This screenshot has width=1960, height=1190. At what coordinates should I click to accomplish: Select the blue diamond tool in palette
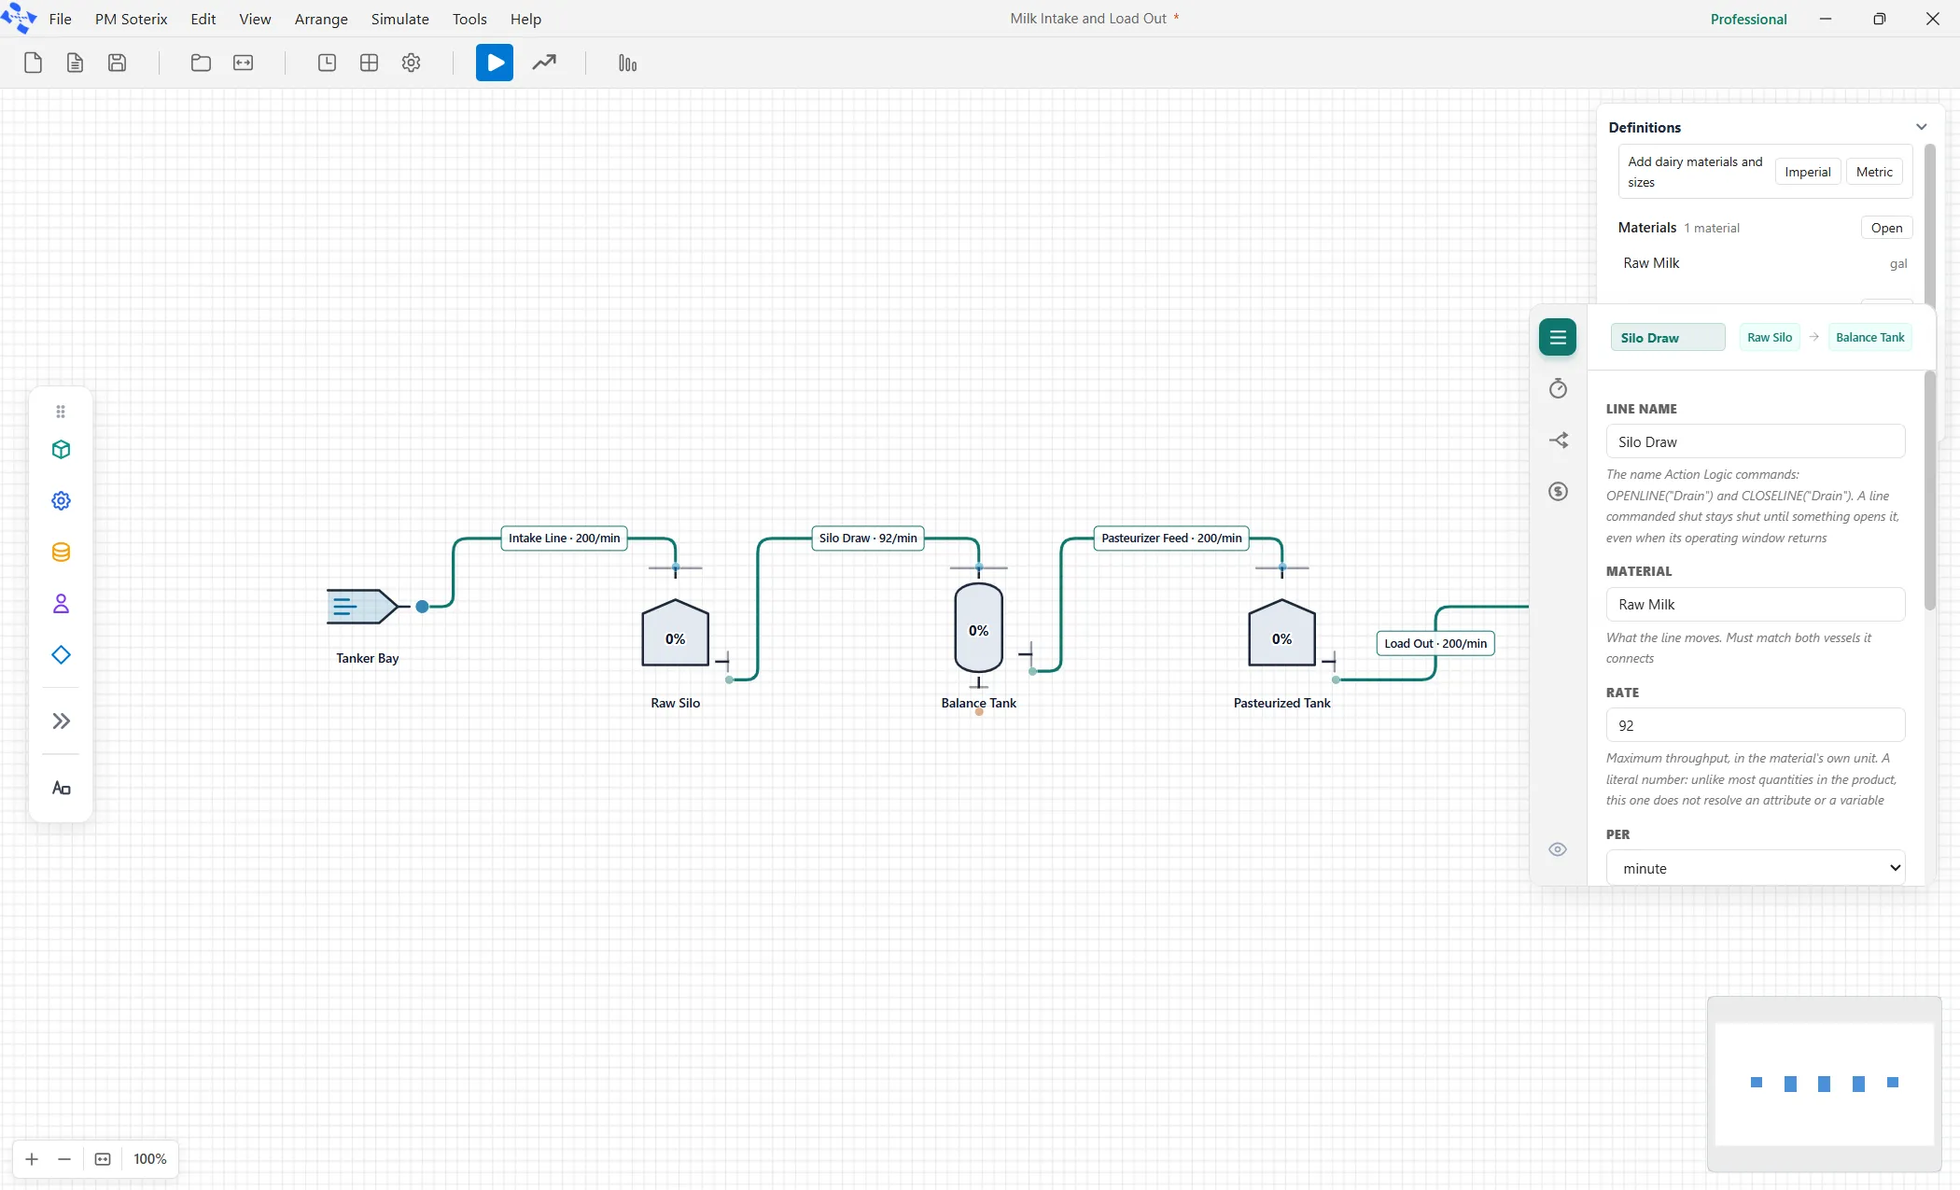61,655
